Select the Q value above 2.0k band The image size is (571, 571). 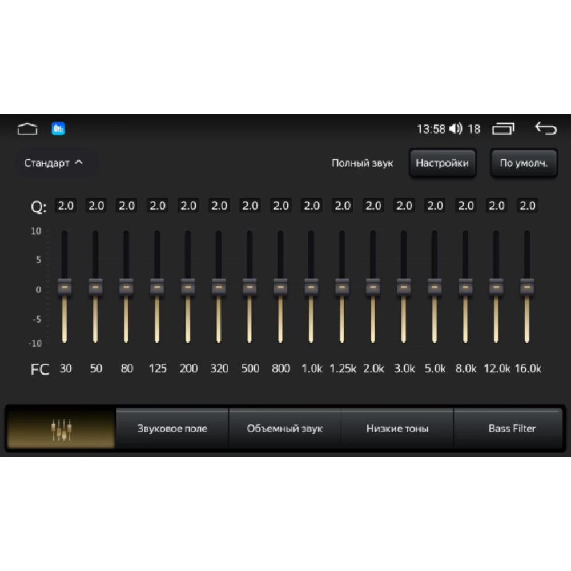click(373, 206)
